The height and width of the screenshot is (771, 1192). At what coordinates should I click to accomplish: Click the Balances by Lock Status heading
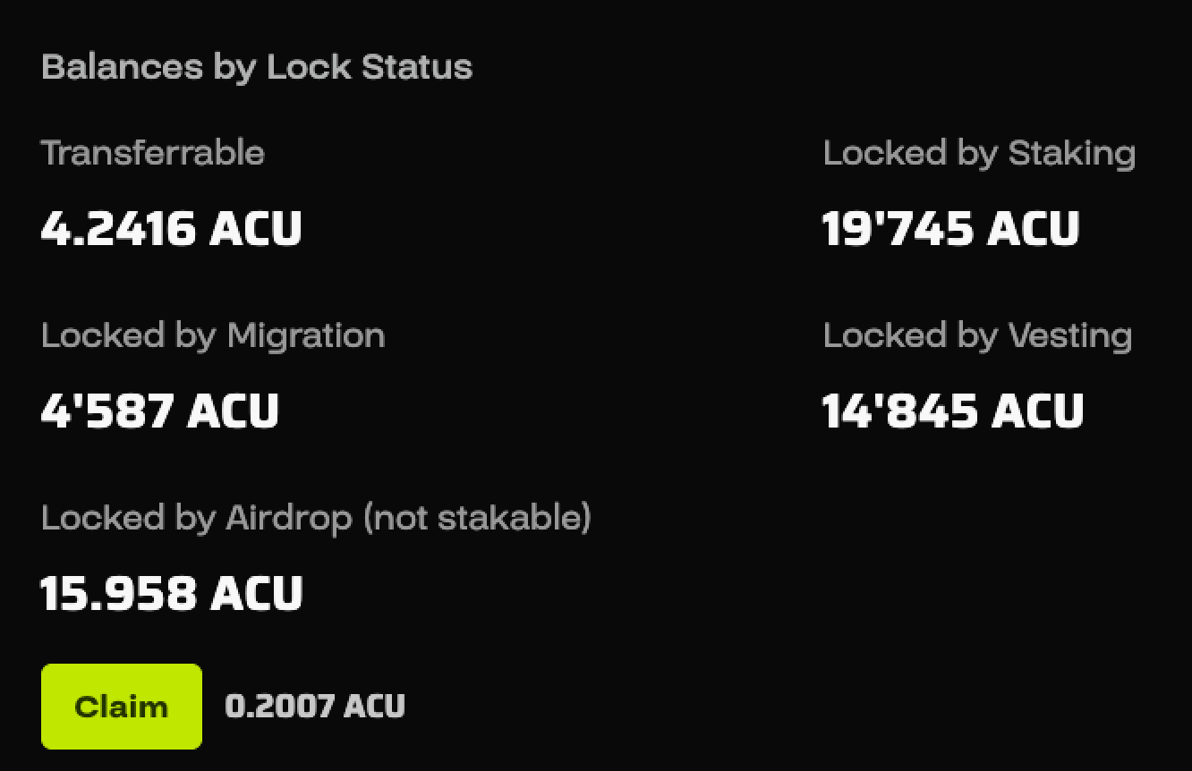[x=257, y=66]
